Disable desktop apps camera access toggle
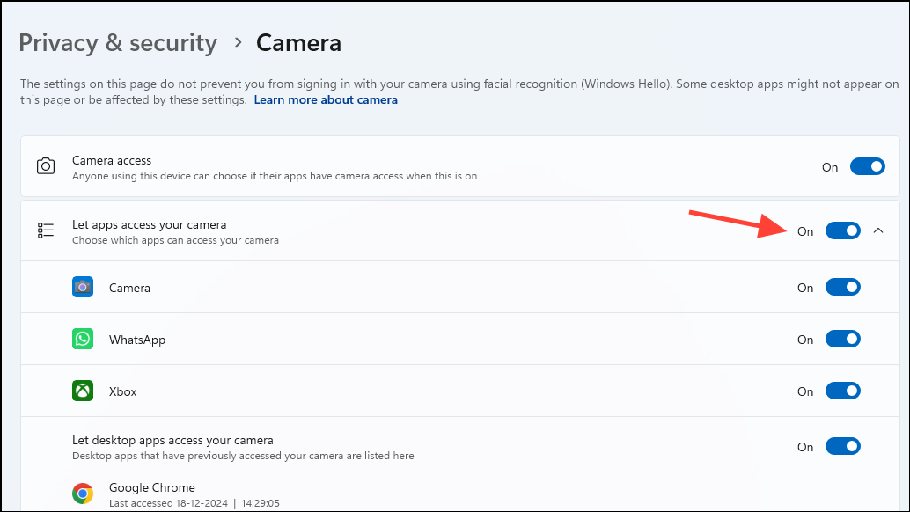 (x=842, y=446)
